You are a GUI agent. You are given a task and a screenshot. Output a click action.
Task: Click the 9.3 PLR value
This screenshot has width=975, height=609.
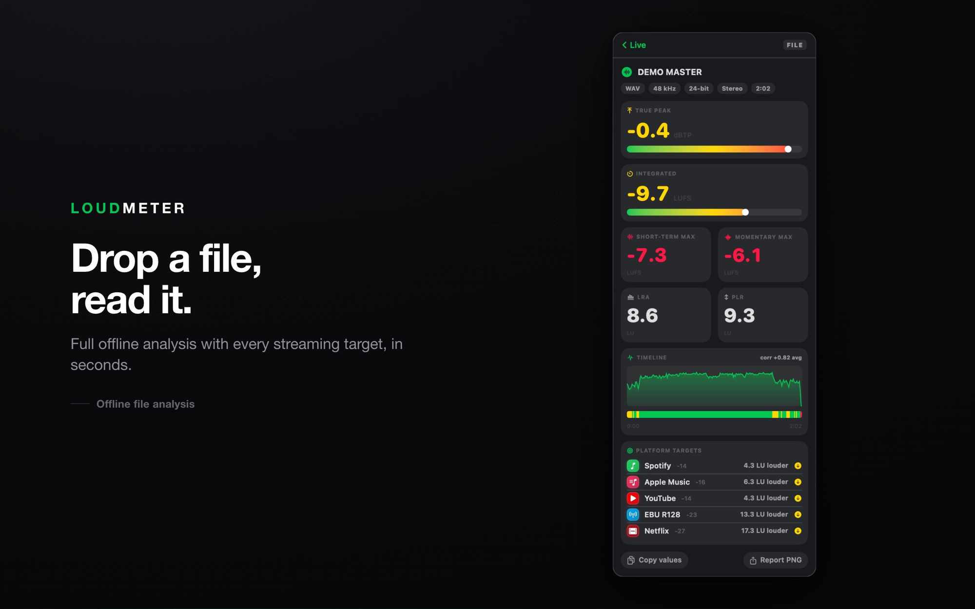(739, 316)
